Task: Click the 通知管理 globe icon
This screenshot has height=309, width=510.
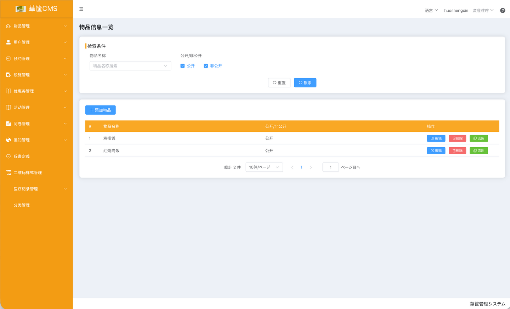Action: (8, 140)
